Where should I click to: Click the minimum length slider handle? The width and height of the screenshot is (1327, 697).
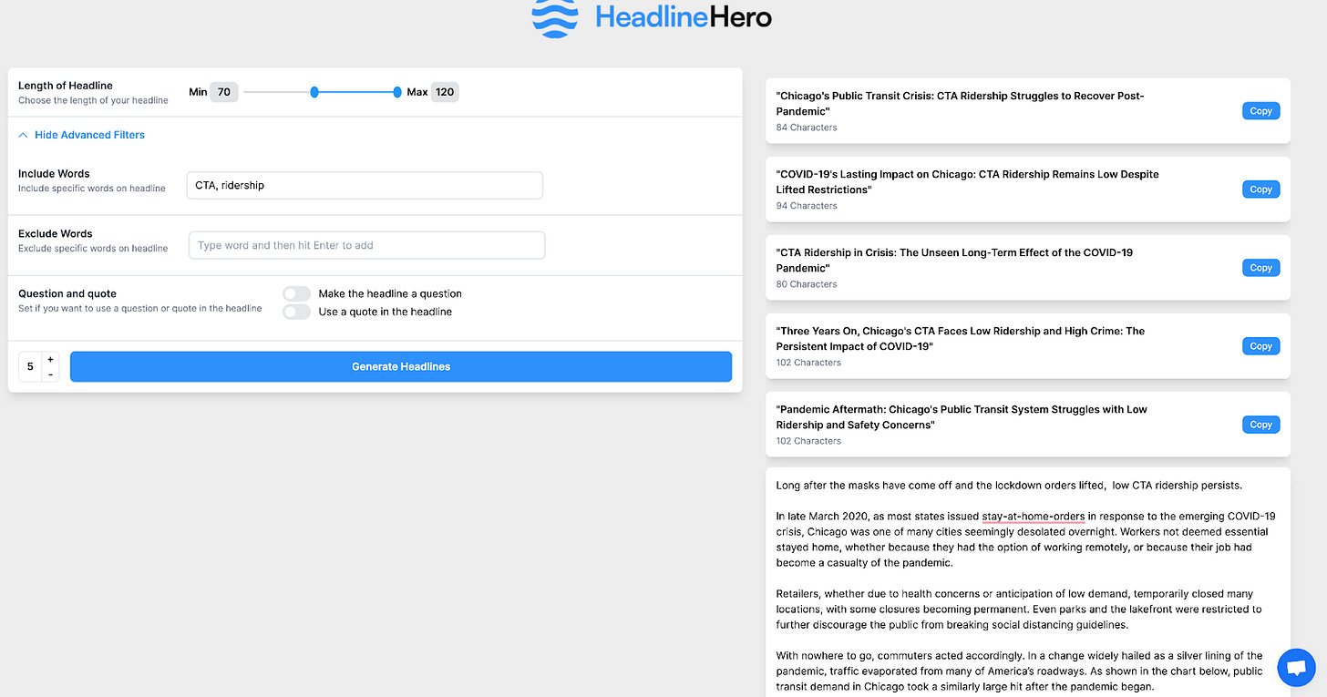pyautogui.click(x=314, y=92)
